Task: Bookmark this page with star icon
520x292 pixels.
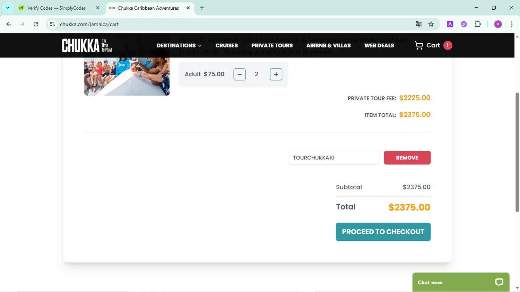Action: 431,24
